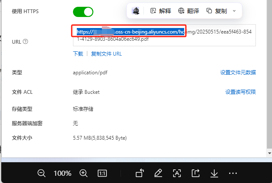
Task: Click the 文件大小 label
Action: pyautogui.click(x=22, y=138)
